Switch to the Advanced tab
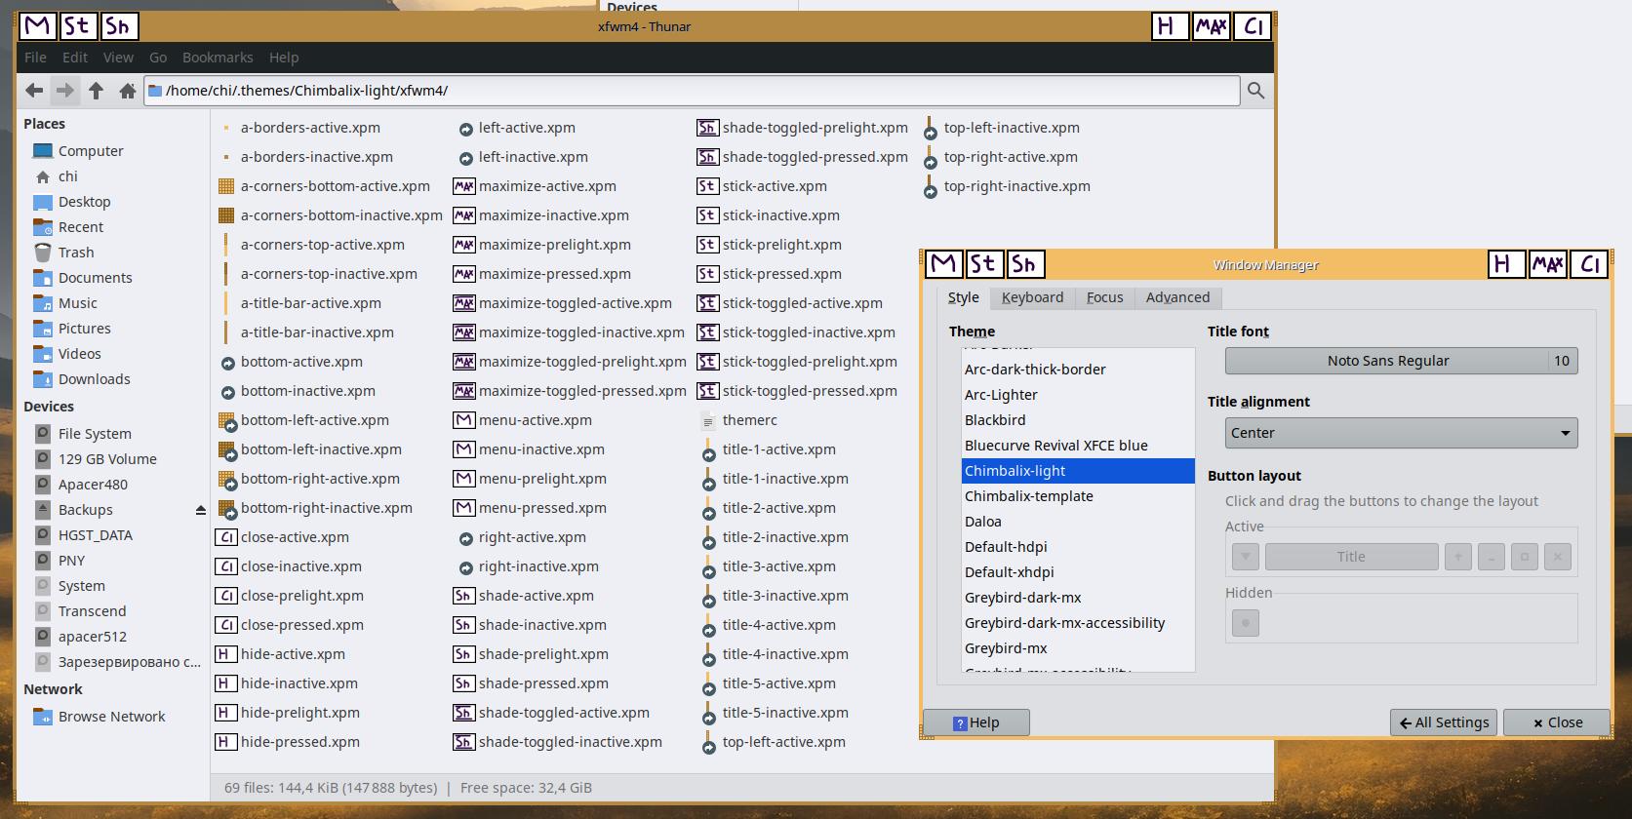 [1177, 297]
